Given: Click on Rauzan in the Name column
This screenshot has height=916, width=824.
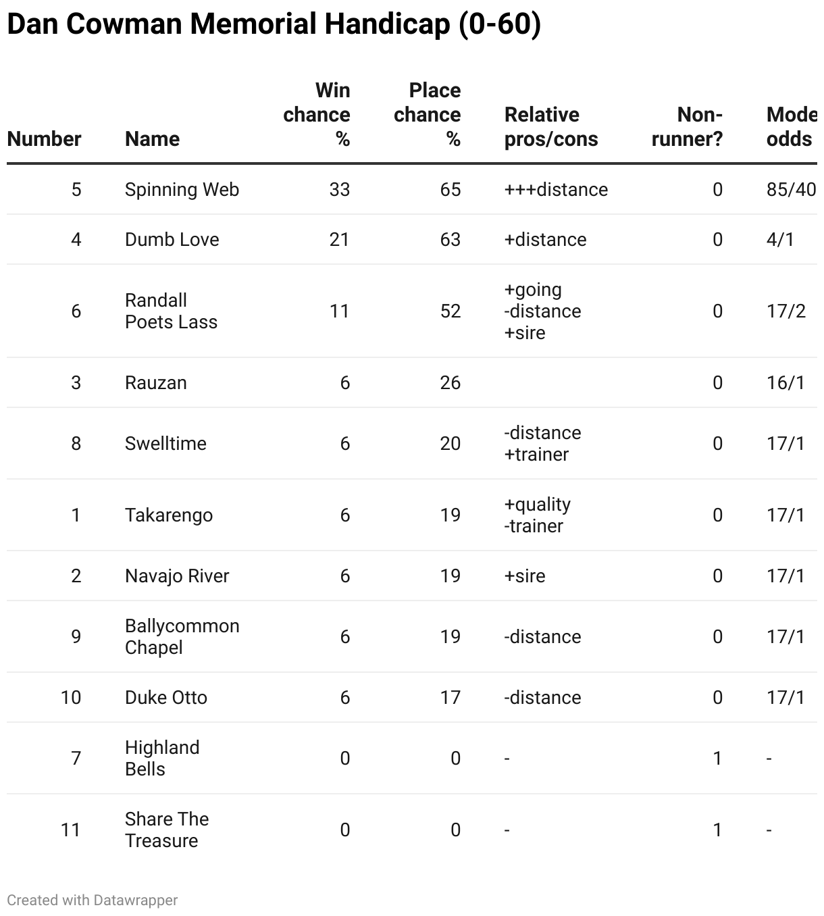Looking at the screenshot, I should (x=155, y=383).
